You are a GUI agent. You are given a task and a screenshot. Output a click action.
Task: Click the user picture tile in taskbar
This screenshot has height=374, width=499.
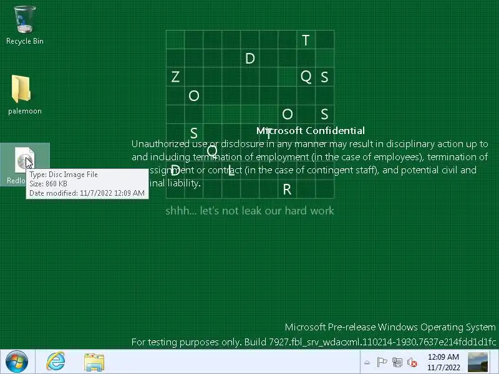coord(478,362)
